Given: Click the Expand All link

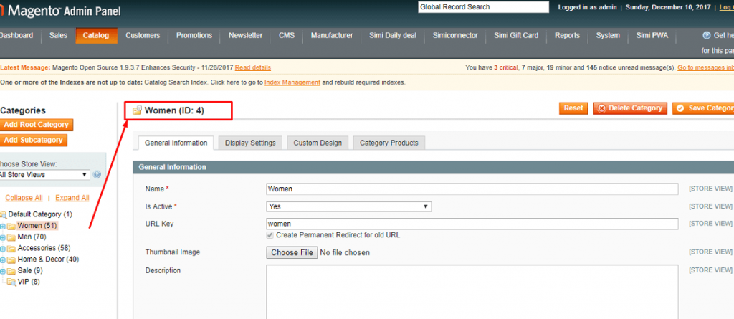Looking at the screenshot, I should pos(72,198).
